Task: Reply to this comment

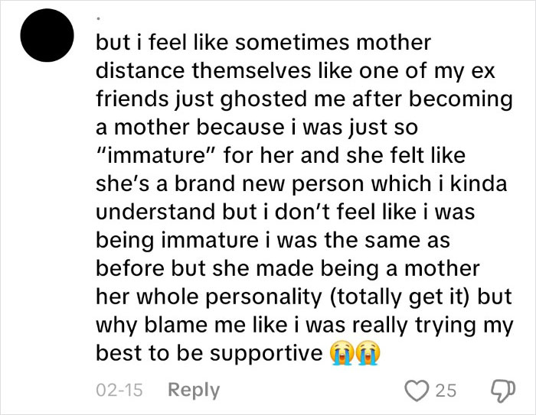Action: (x=194, y=390)
